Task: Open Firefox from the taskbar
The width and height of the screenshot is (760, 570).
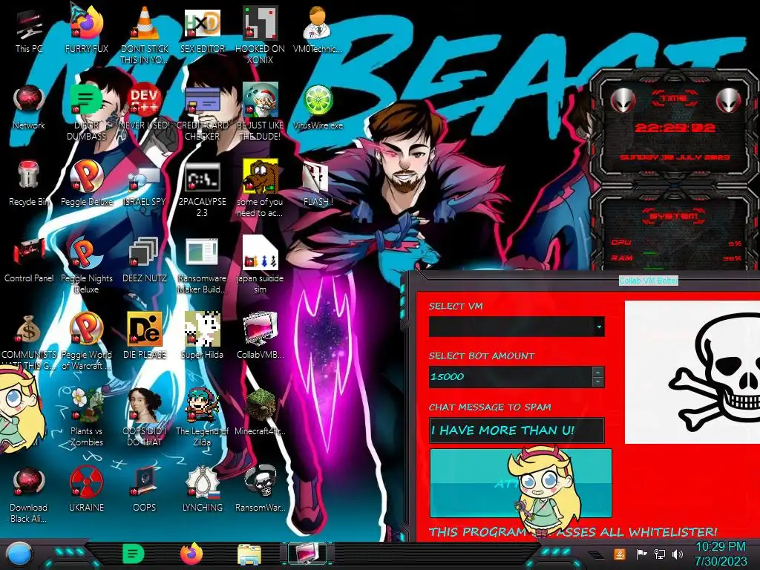Action: tap(191, 554)
